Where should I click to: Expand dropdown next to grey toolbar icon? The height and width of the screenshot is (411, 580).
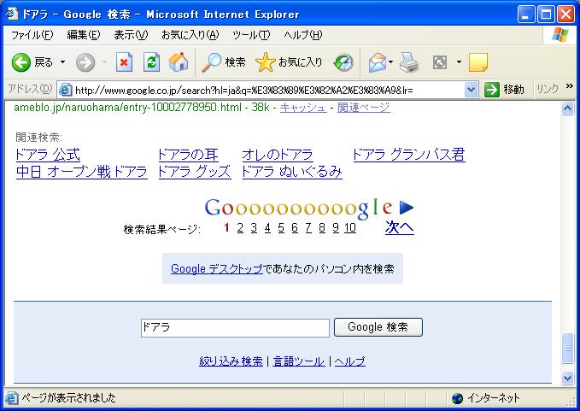(x=459, y=62)
